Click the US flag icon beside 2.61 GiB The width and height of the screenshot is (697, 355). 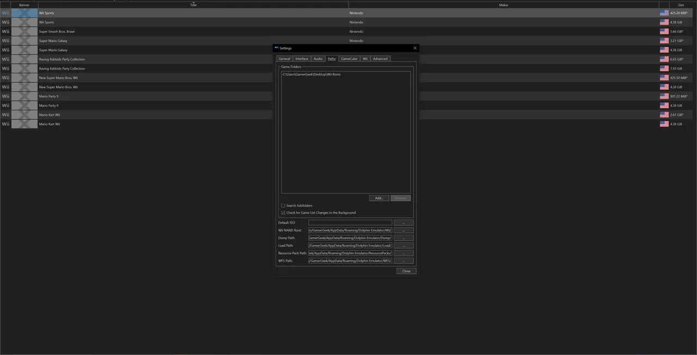664,115
